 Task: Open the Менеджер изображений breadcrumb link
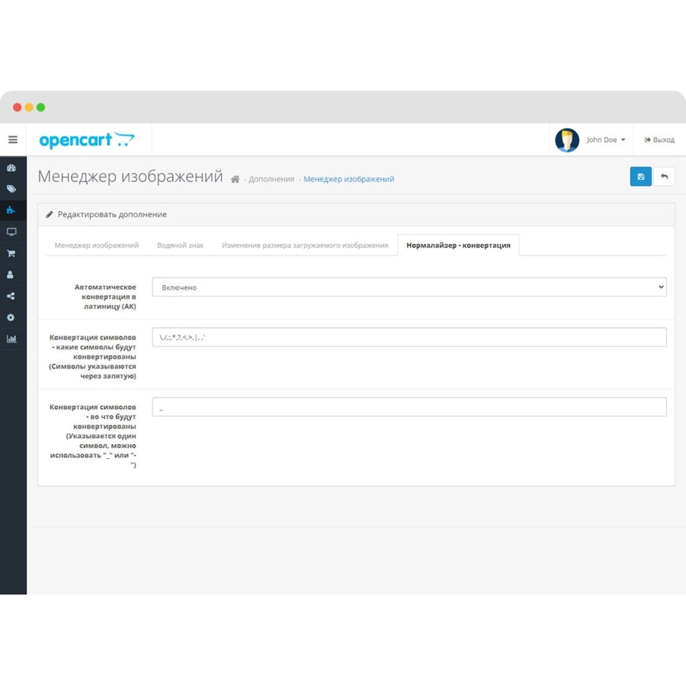point(348,179)
